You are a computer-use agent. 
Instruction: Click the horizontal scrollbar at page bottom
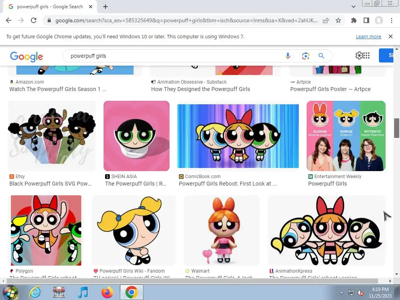click(x=192, y=281)
